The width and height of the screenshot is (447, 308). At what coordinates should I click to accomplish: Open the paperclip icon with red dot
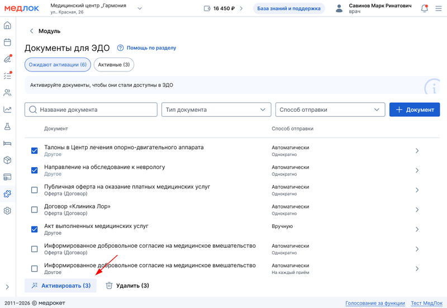tap(7, 59)
